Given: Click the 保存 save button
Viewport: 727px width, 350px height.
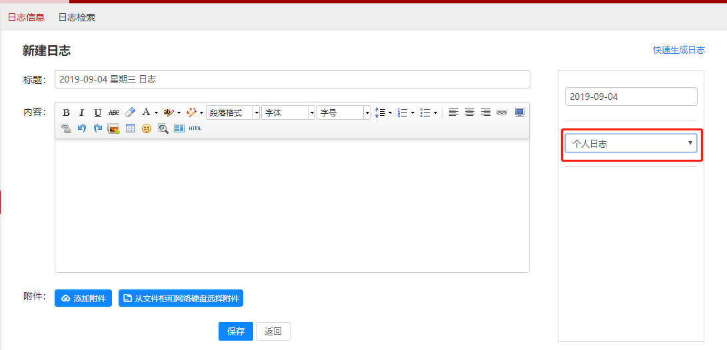Looking at the screenshot, I should coord(235,331).
